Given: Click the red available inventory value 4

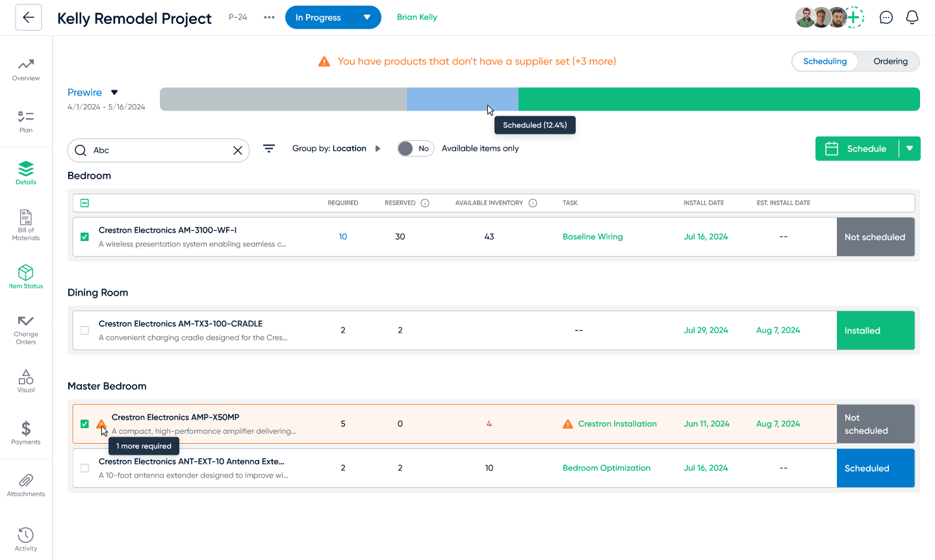Looking at the screenshot, I should click(x=489, y=424).
